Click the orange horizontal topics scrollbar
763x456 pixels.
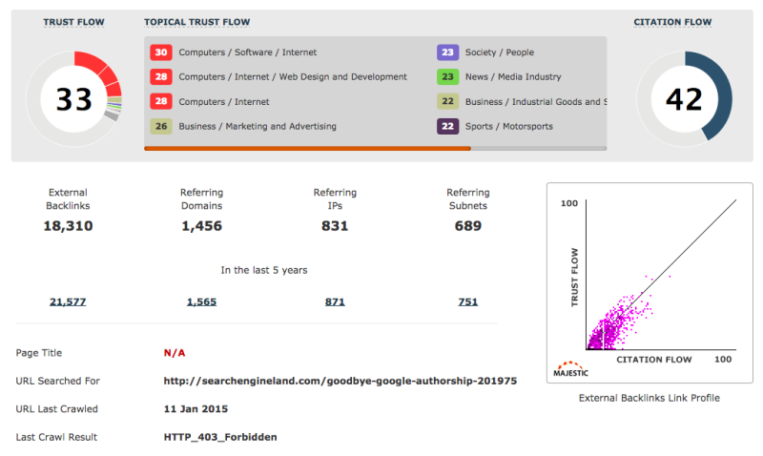307,148
